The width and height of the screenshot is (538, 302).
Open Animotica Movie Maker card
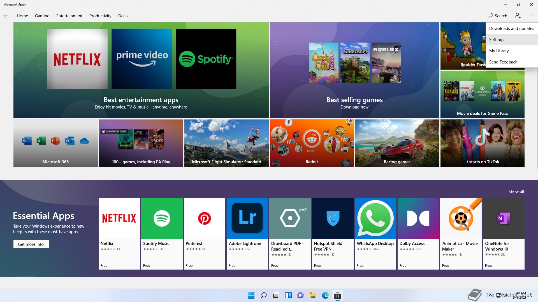[461, 233]
